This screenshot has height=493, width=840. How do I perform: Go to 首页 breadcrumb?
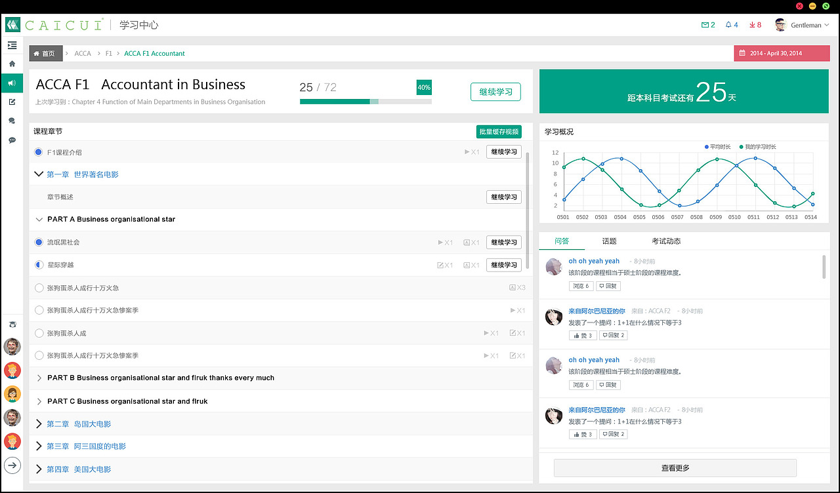(x=46, y=54)
